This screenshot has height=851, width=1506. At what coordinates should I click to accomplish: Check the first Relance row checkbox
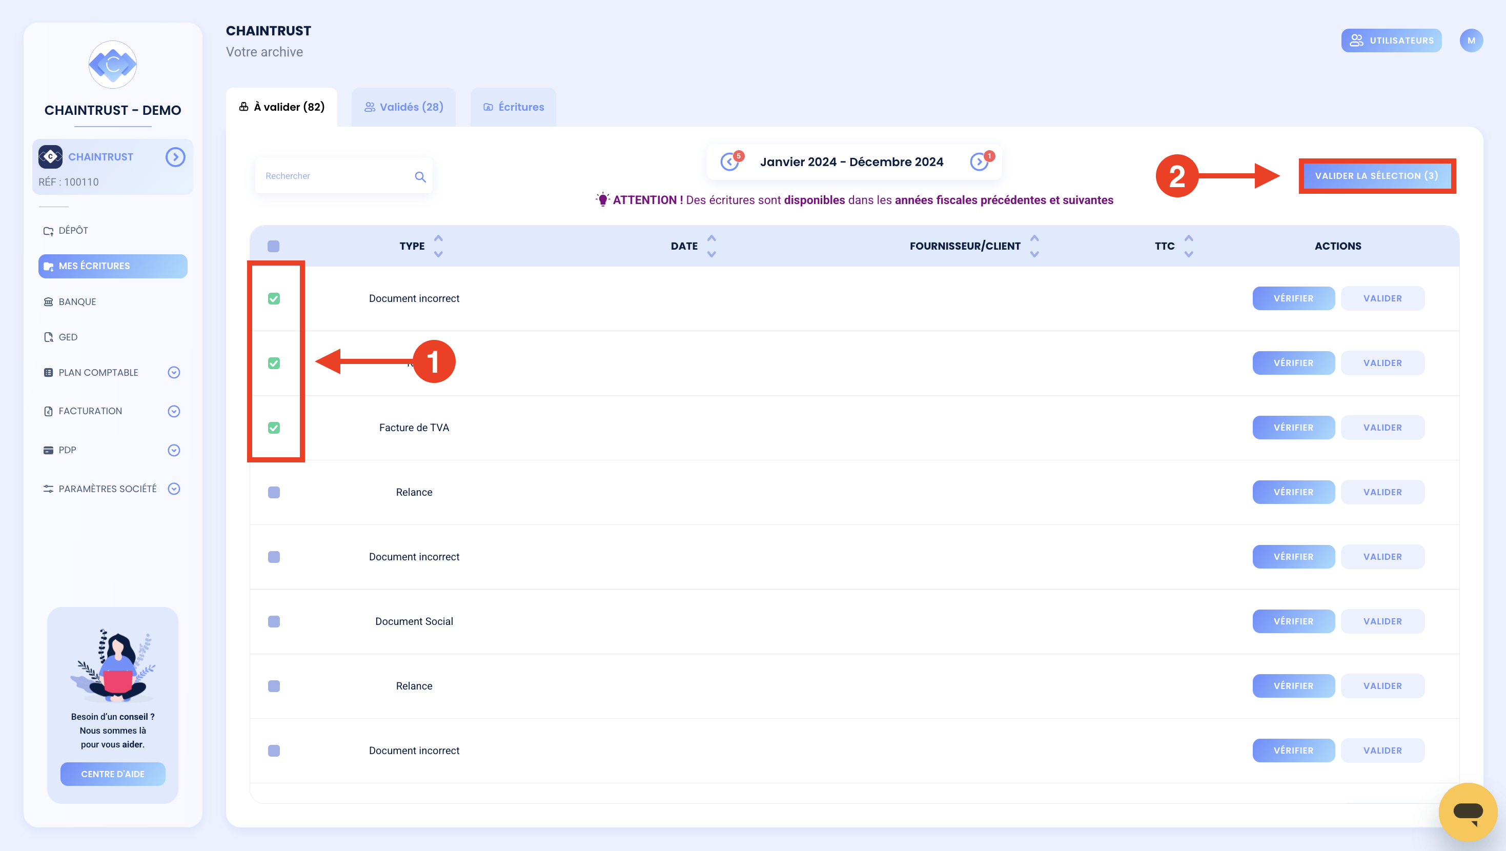click(x=274, y=493)
